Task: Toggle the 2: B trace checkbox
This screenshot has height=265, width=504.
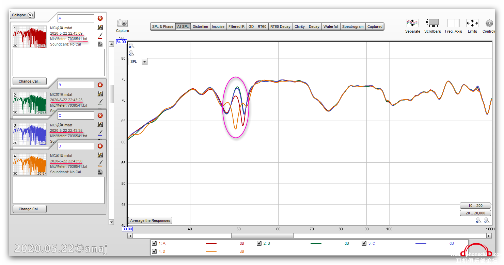Action: [259, 243]
